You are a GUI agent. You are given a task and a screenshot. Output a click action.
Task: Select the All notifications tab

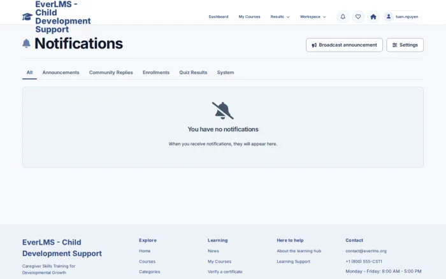tap(29, 73)
